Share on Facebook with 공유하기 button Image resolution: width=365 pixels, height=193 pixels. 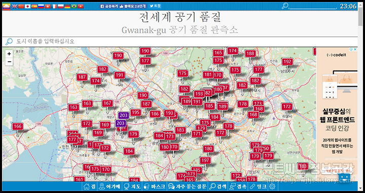pyautogui.click(x=109, y=6)
